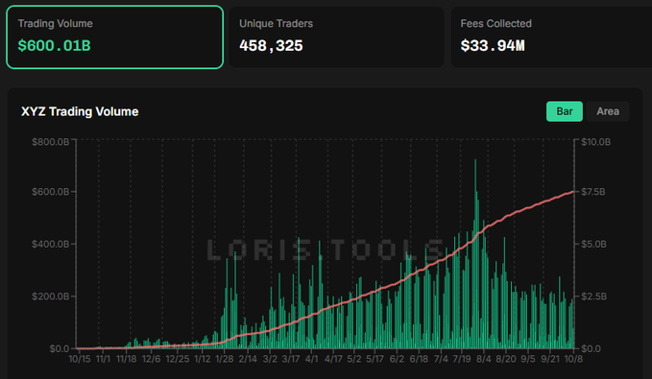The height and width of the screenshot is (379, 652).
Task: Click the $5.0B right axis label
Action: (x=593, y=244)
